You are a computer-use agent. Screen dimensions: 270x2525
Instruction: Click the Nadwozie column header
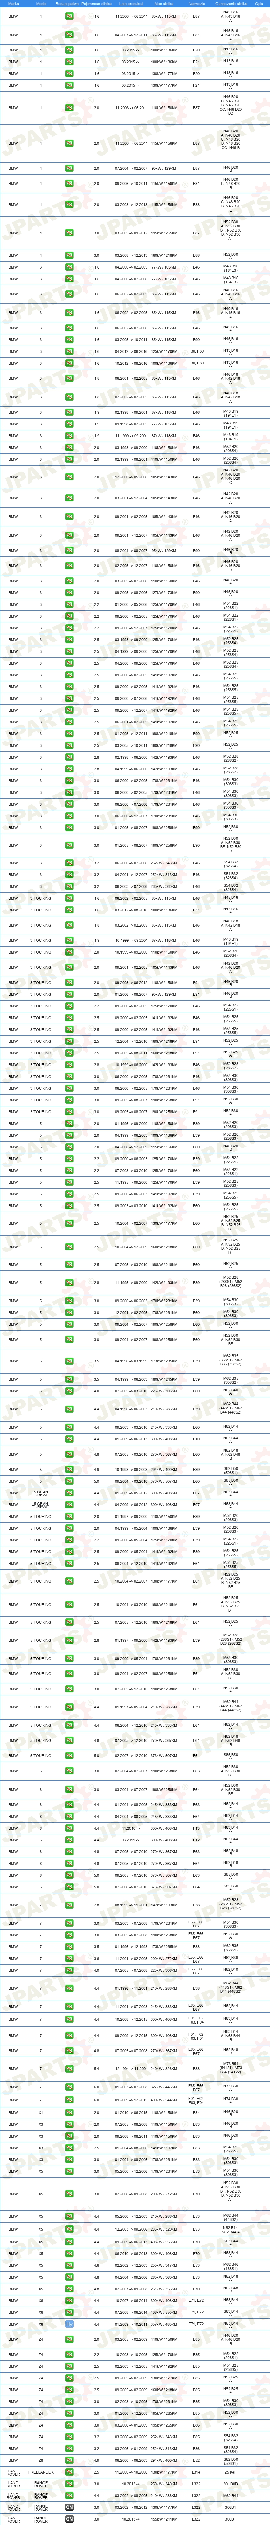click(197, 4)
